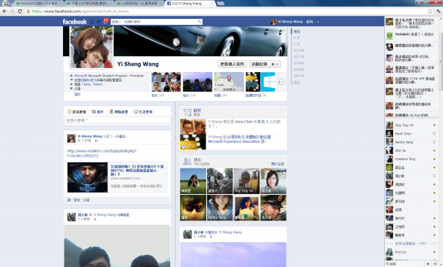Viewport: 443px width, 267px height.
Task: Select the status update tab in composer
Action: pyautogui.click(x=77, y=112)
